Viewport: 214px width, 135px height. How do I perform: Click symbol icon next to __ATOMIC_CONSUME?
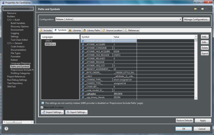pyautogui.click(x=83, y=48)
